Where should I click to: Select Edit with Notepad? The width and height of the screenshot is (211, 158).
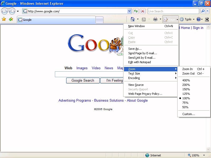coord(151,62)
